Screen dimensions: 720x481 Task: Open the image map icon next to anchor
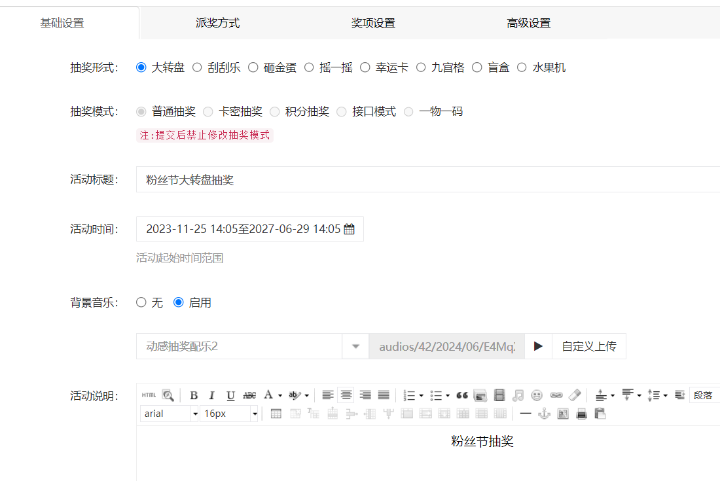tap(563, 414)
